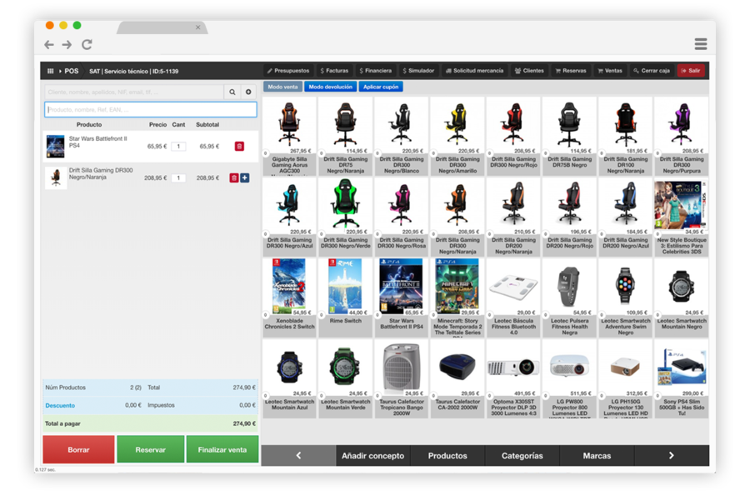
Task: Select the Marcas tab
Action: (x=597, y=455)
